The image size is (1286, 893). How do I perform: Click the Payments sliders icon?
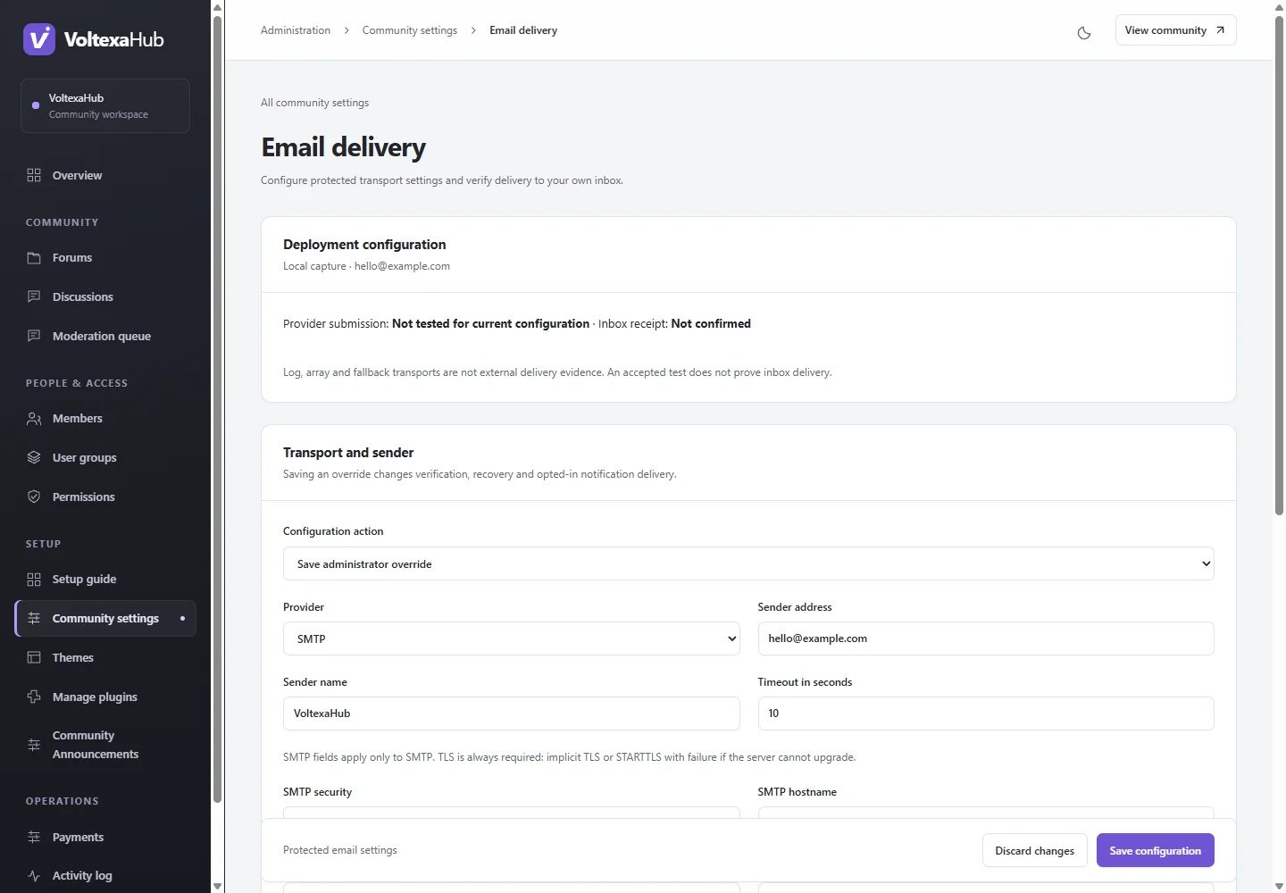34,837
